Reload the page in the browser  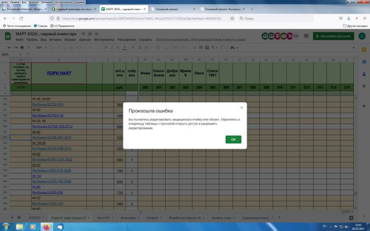coord(21,18)
